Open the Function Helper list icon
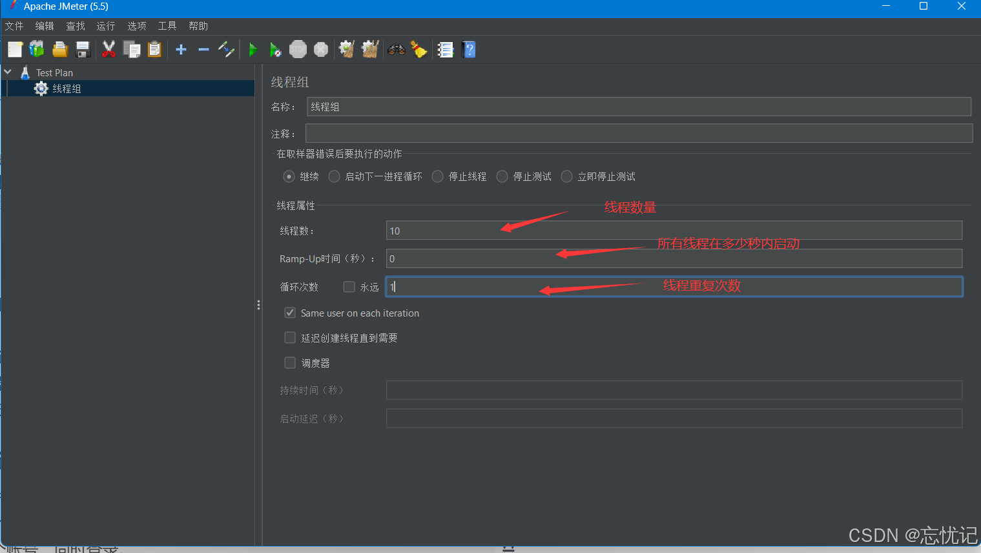 [x=446, y=49]
